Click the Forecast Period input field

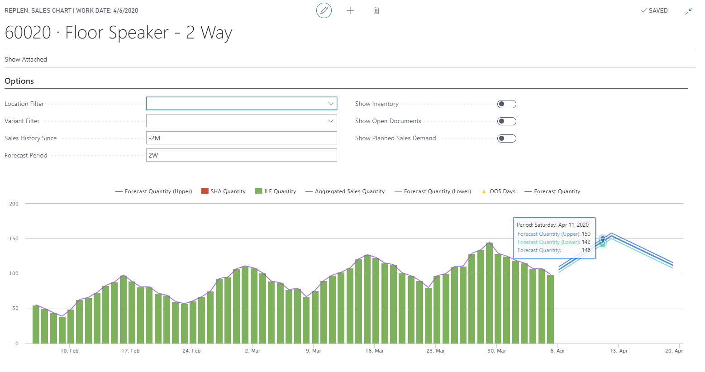click(x=241, y=155)
